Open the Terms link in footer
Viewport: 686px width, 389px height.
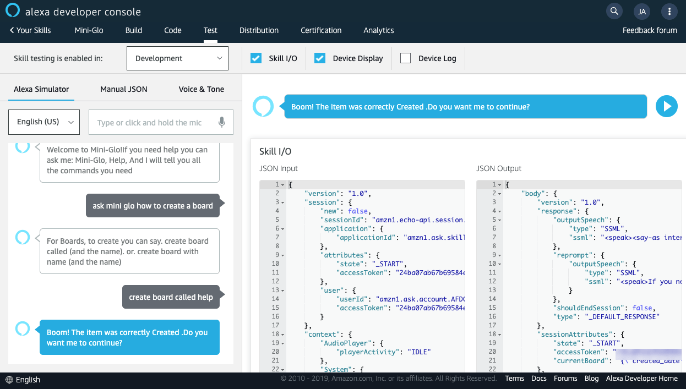(x=515, y=379)
